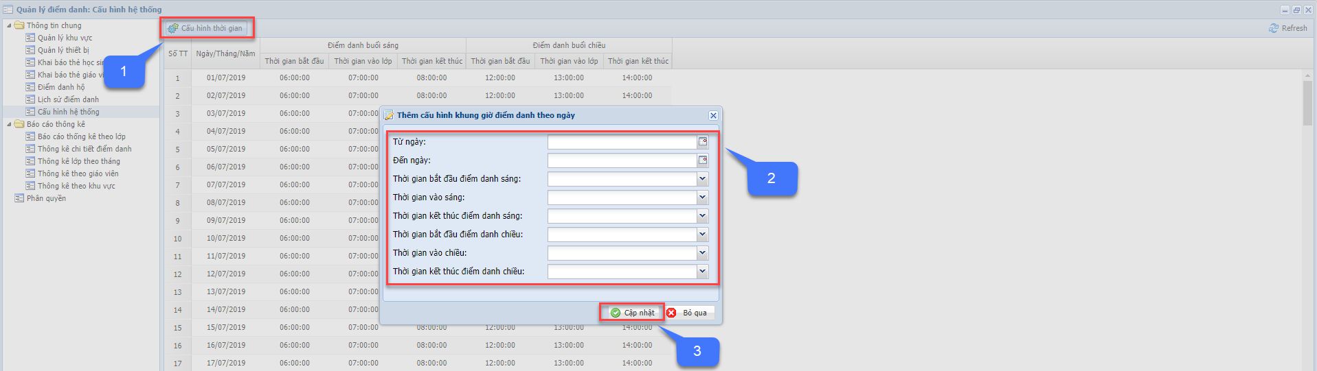Click the Cấu hình thời gian toolbar button
This screenshot has height=371, width=1317.
pyautogui.click(x=206, y=28)
